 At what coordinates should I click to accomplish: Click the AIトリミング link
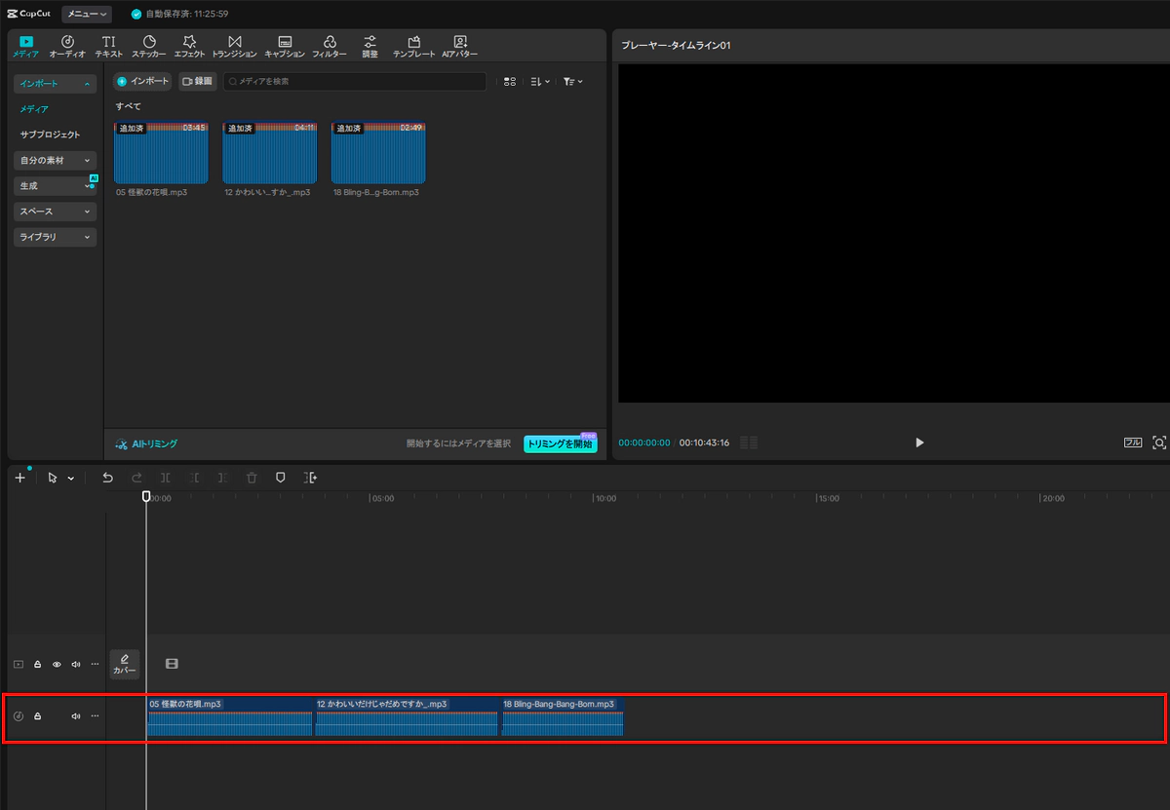(x=146, y=444)
